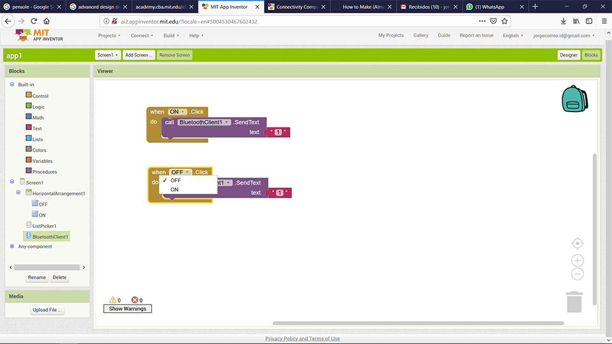Select the Lists blocks category
The width and height of the screenshot is (612, 344).
coord(34,139)
